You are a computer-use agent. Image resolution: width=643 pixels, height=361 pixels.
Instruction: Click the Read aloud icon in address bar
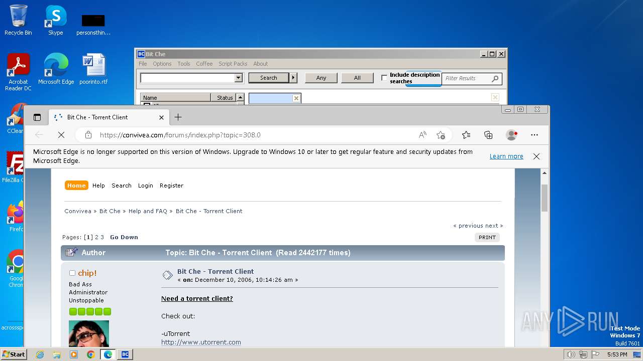(422, 135)
